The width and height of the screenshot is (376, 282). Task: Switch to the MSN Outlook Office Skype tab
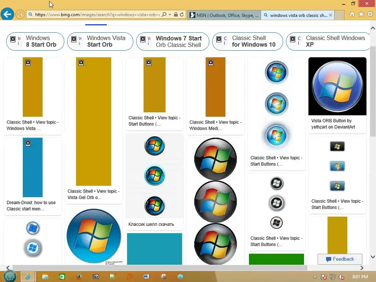click(224, 15)
